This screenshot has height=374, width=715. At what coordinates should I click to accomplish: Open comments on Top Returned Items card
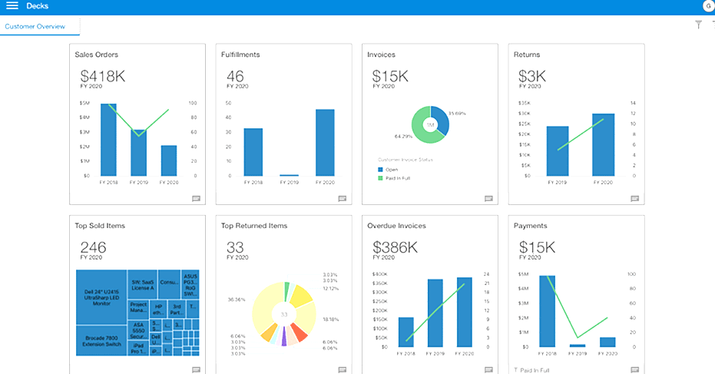pos(343,369)
